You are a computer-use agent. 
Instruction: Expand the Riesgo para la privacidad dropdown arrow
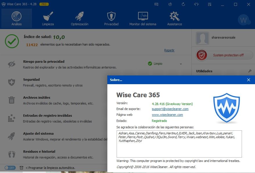[181, 64]
